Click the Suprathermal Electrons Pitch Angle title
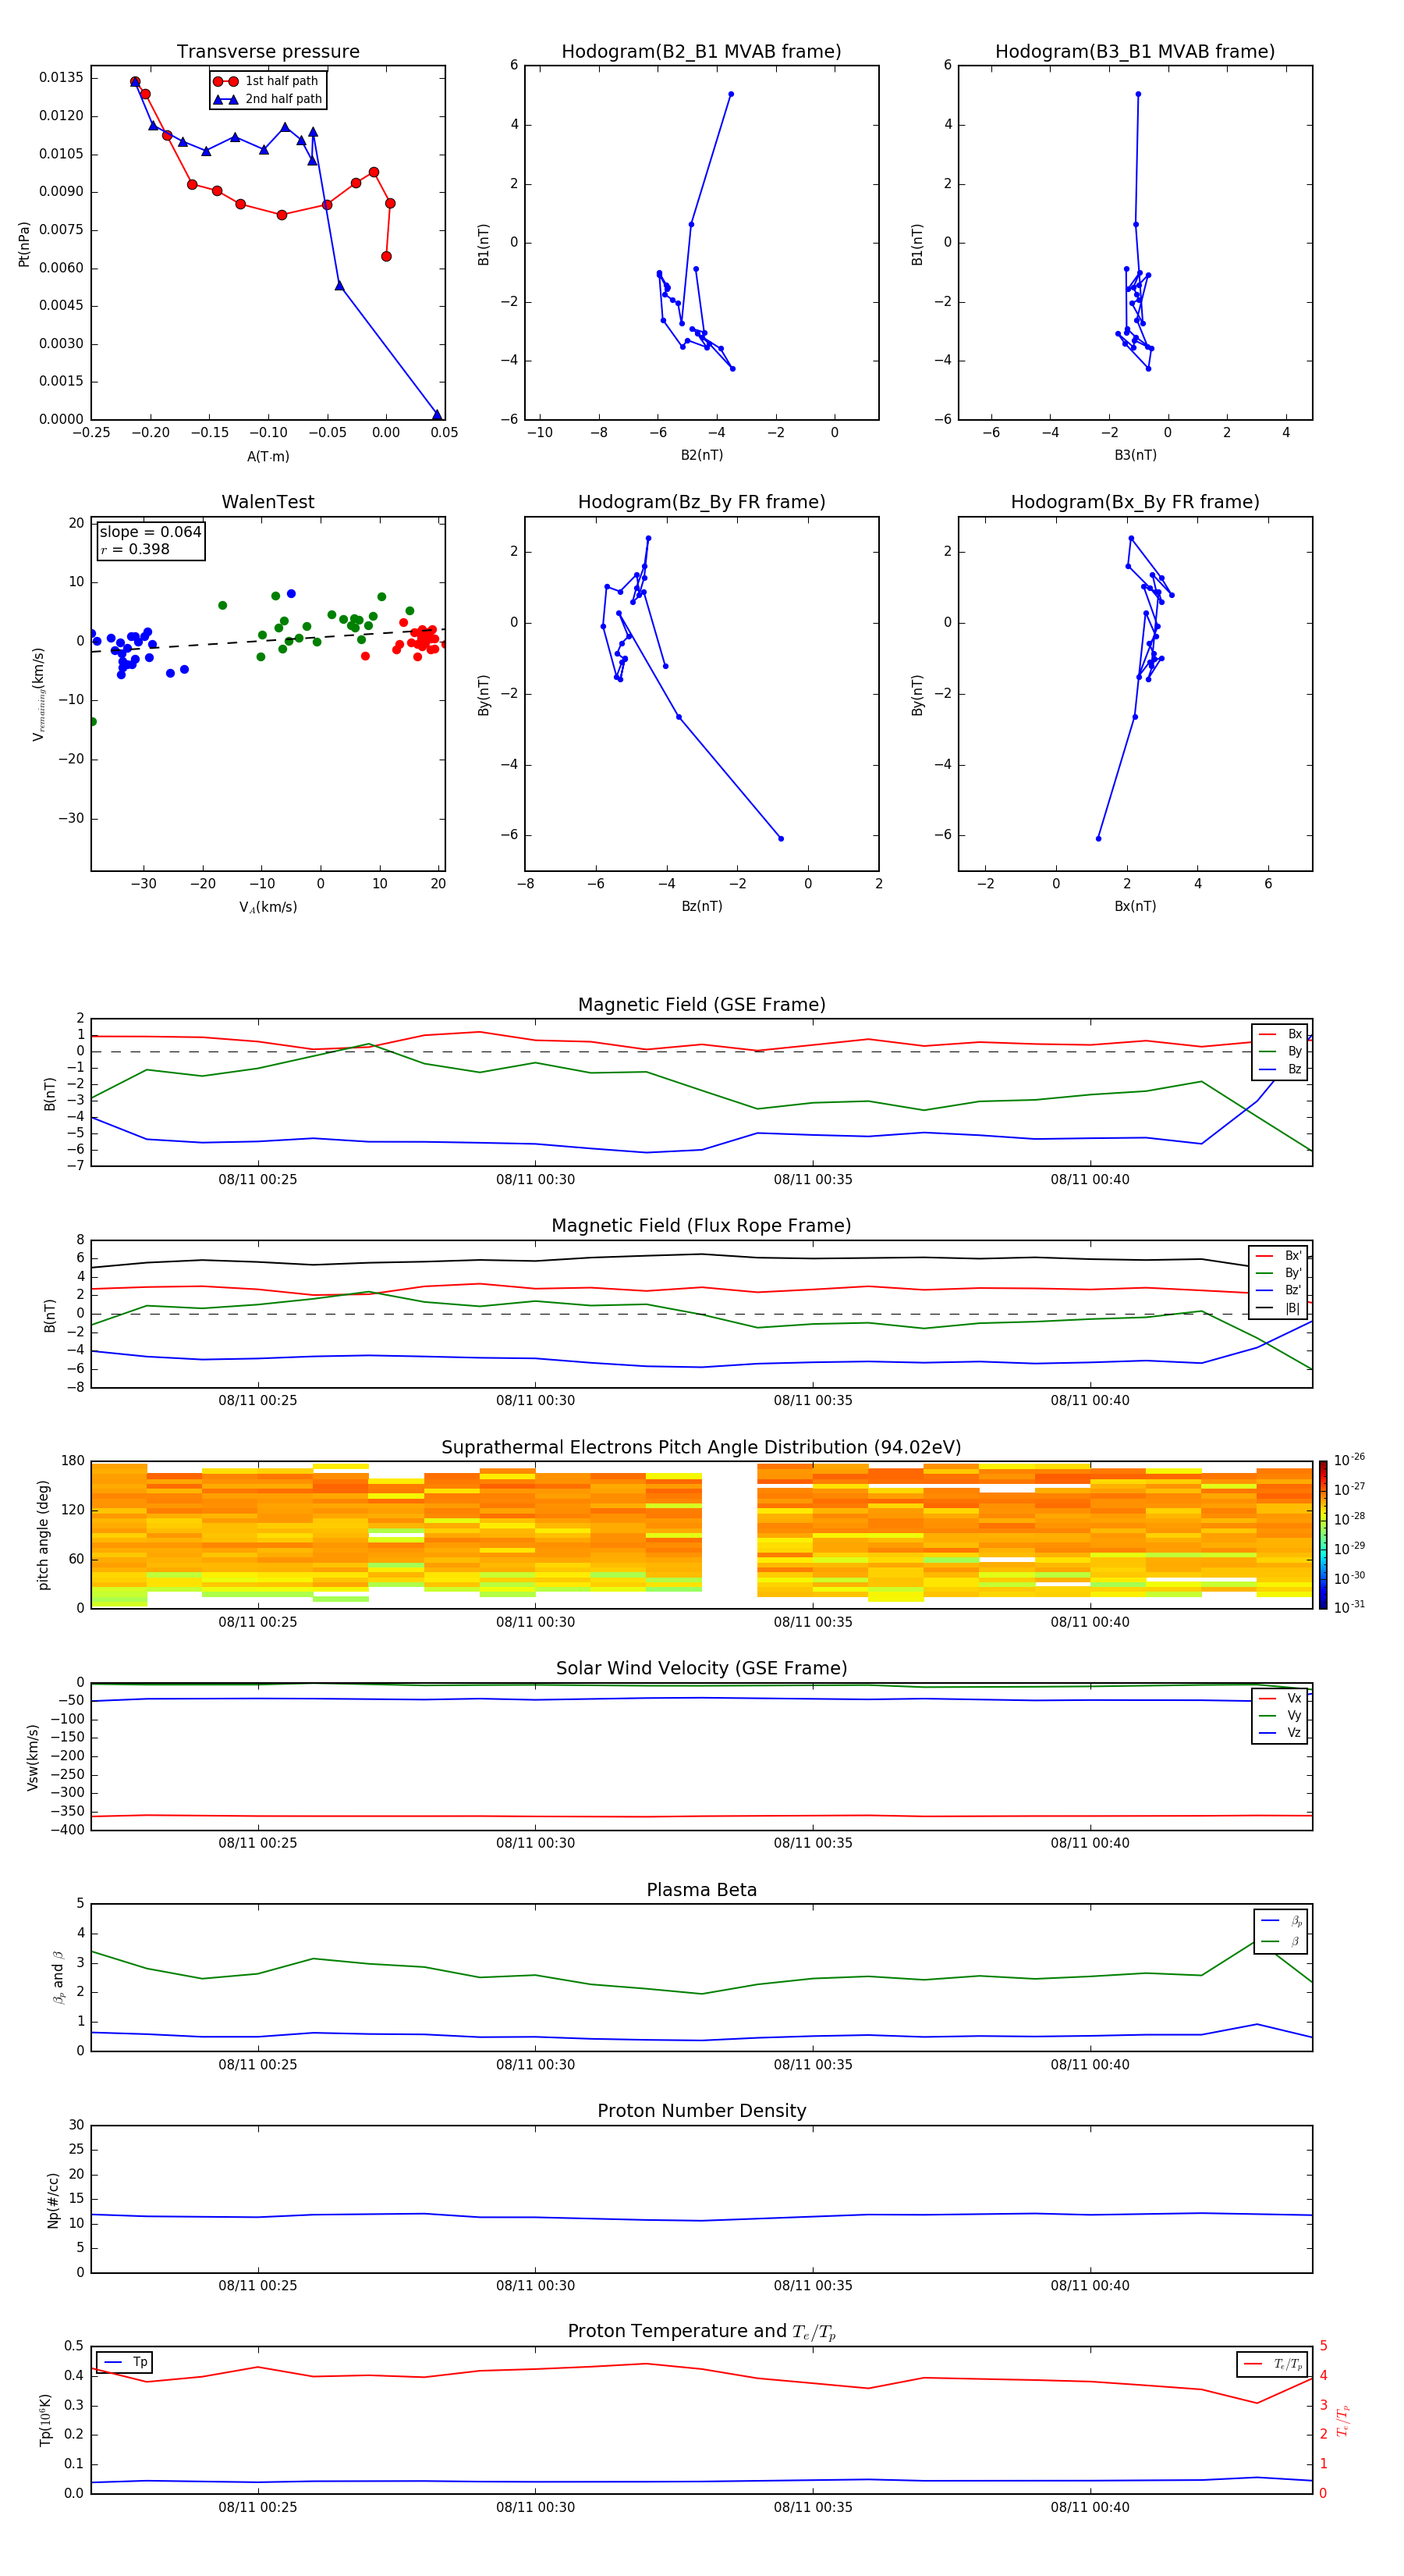Image resolution: width=1404 pixels, height=2576 pixels. (701, 1448)
